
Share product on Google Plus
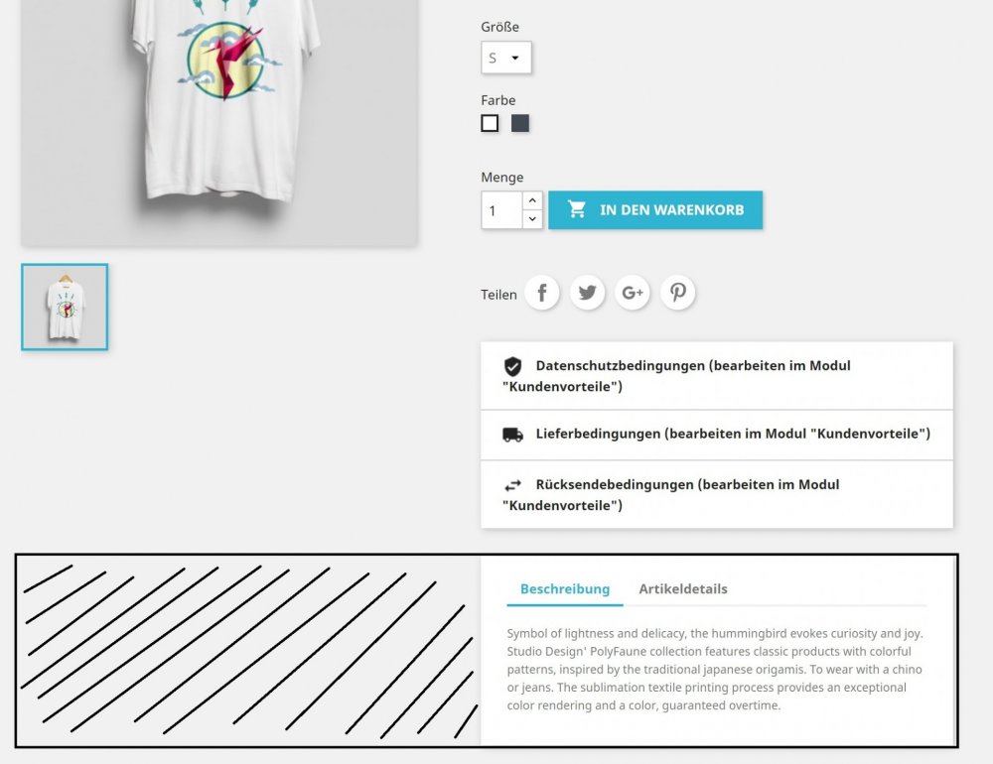point(633,293)
